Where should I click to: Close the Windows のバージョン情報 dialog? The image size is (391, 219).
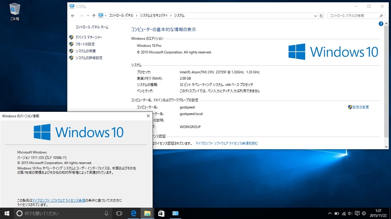click(x=148, y=116)
